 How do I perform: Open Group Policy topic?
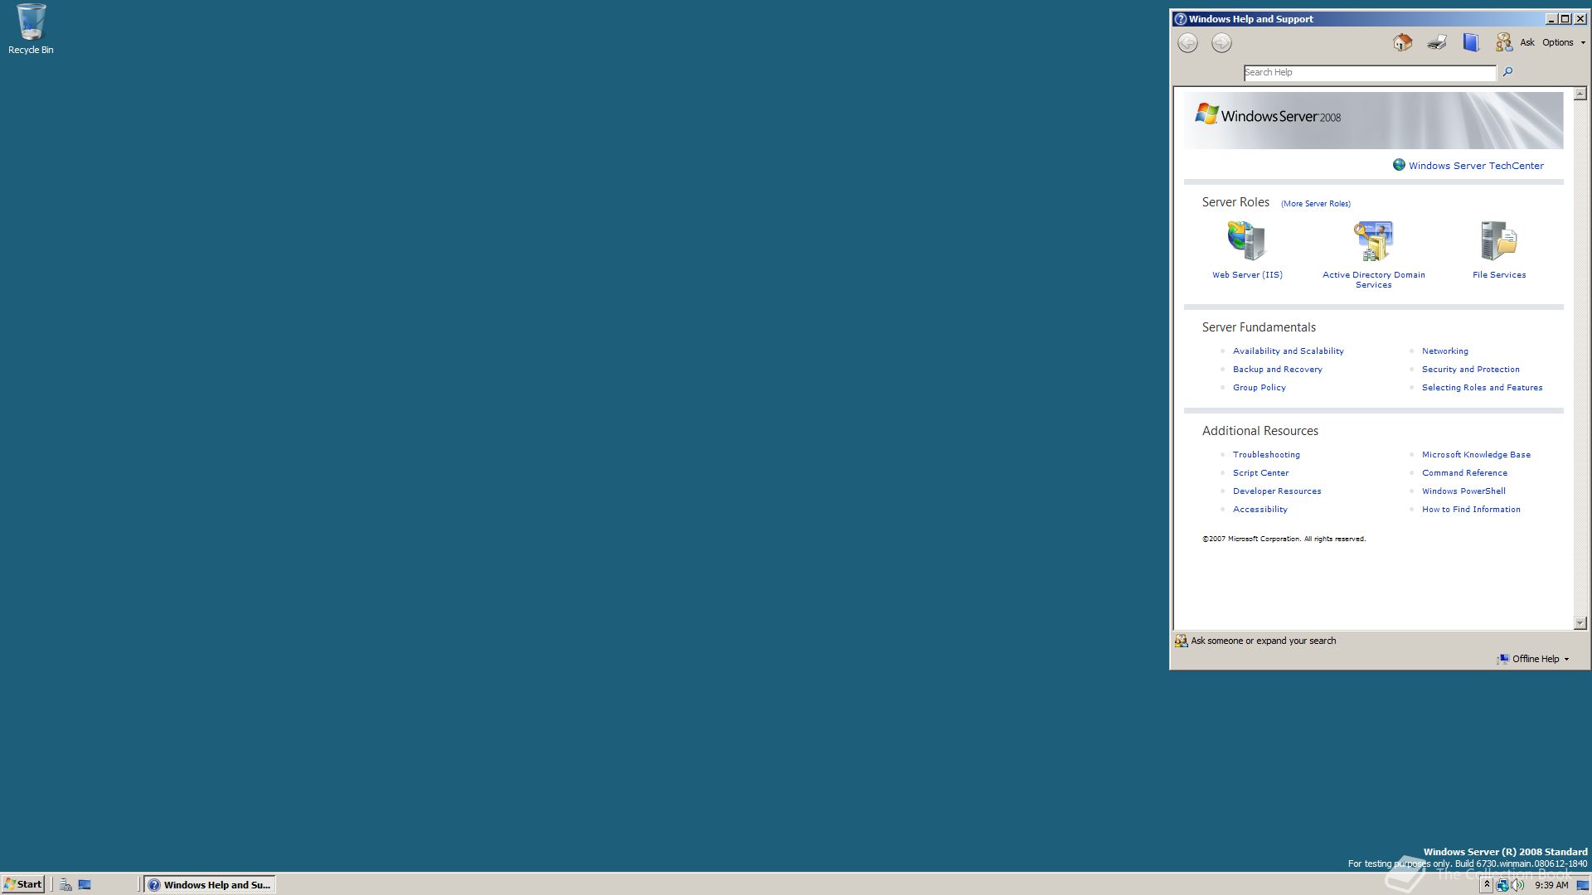[1259, 388]
